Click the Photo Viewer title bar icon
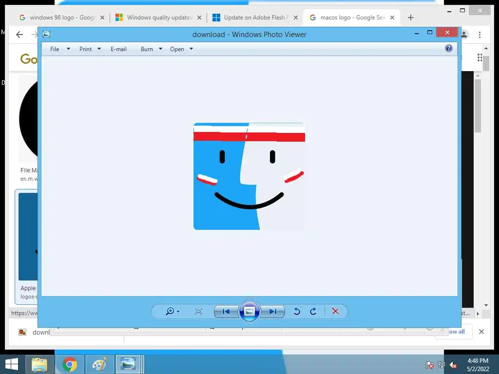This screenshot has width=499, height=374. pyautogui.click(x=46, y=34)
